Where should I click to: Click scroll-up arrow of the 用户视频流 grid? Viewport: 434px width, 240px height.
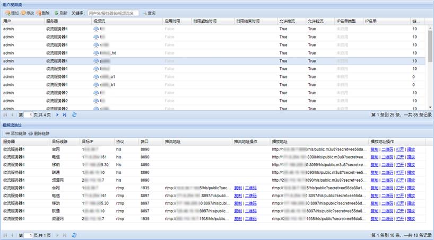pos(430,28)
